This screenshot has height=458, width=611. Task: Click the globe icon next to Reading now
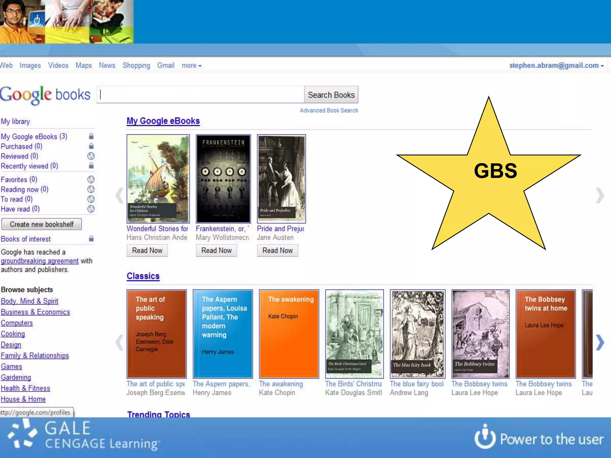point(91,189)
